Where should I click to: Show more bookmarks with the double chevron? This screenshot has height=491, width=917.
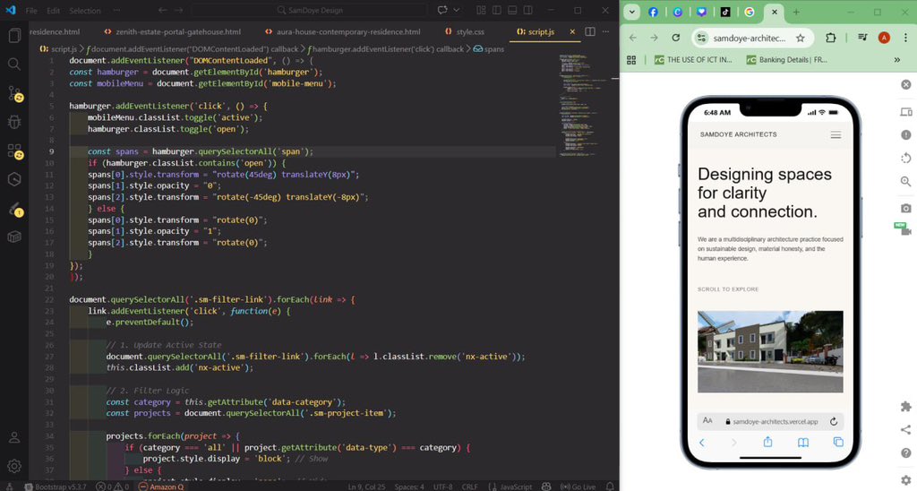(x=897, y=60)
